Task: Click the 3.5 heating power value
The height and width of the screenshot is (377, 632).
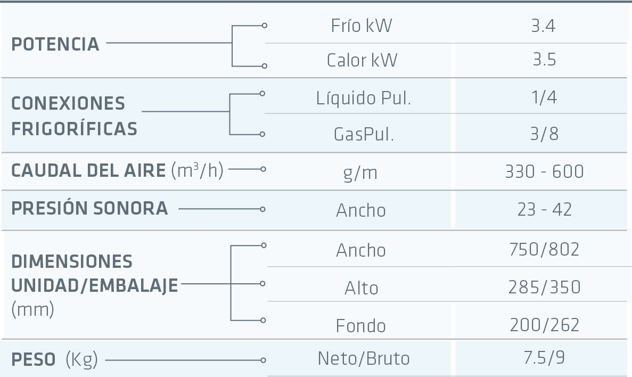Action: 544,60
